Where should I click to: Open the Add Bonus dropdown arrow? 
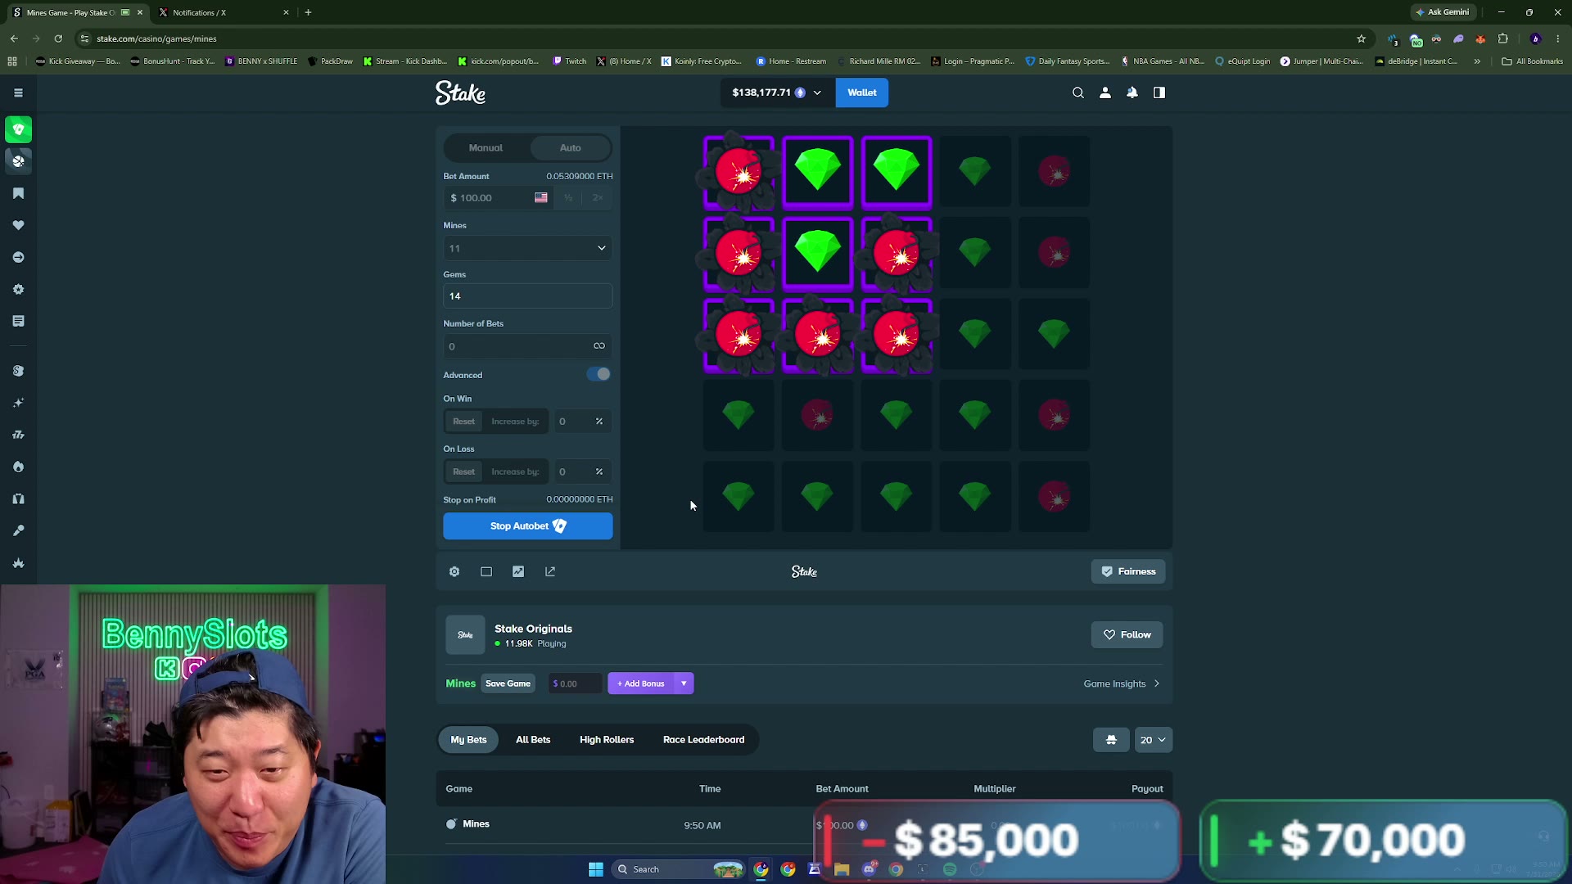(x=684, y=683)
